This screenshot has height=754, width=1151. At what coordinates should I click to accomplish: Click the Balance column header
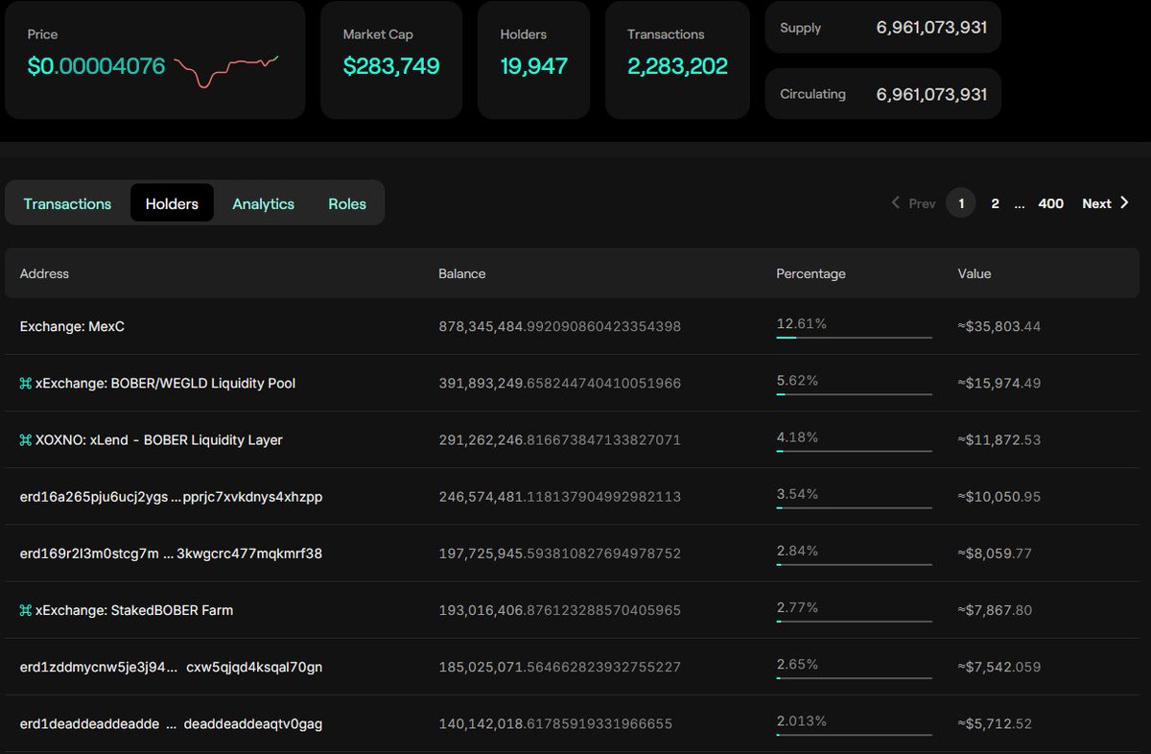pyautogui.click(x=462, y=273)
